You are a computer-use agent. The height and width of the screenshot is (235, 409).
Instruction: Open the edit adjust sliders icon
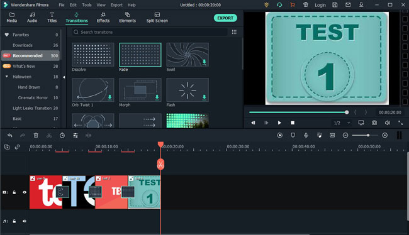(76, 135)
